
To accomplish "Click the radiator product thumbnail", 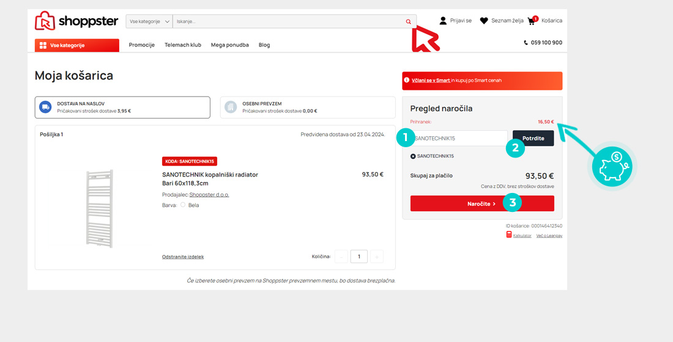I will coord(100,209).
